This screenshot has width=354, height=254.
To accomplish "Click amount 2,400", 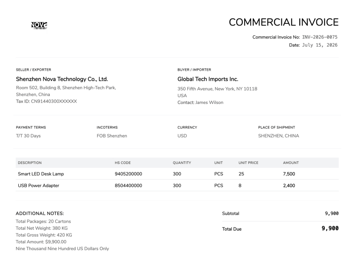I will 289,185.
